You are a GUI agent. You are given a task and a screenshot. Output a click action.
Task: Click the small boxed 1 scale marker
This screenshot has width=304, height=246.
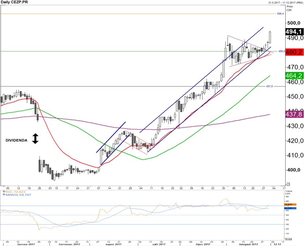pos(288,184)
